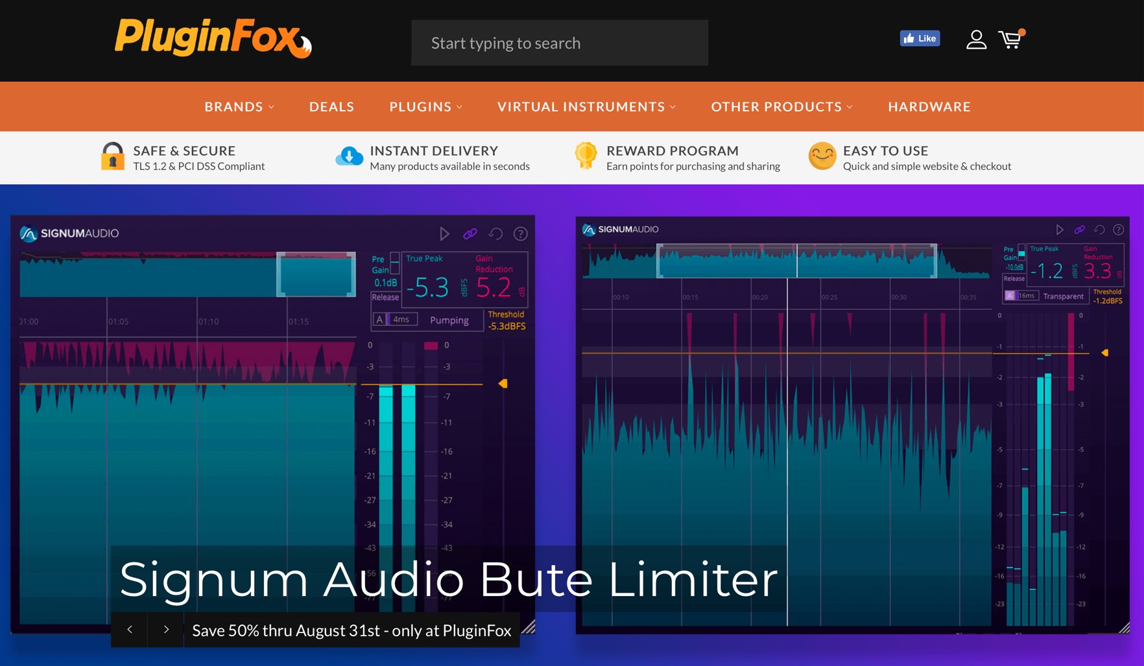
Task: Click waveform overview selection region, right plugin
Action: pyautogui.click(x=797, y=261)
